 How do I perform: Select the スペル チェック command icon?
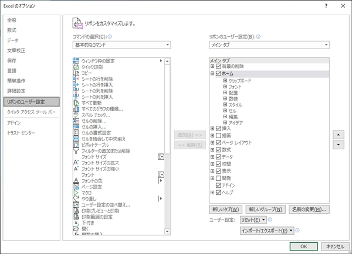pyautogui.click(x=76, y=115)
